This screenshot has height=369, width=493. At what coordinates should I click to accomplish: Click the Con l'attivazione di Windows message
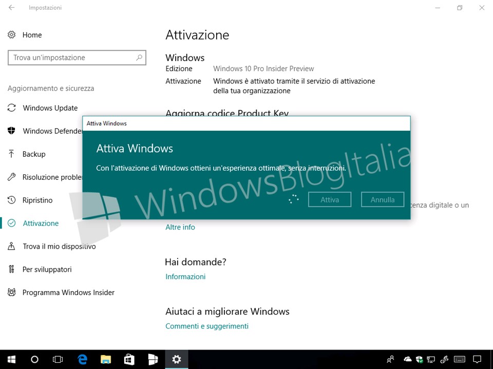click(x=221, y=168)
